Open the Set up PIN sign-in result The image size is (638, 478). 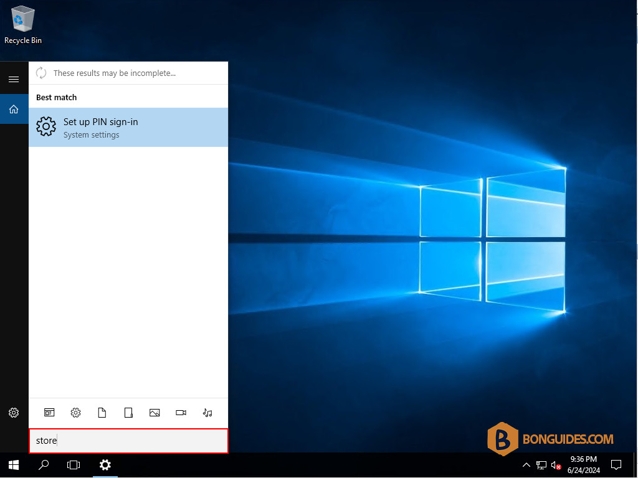(x=128, y=127)
